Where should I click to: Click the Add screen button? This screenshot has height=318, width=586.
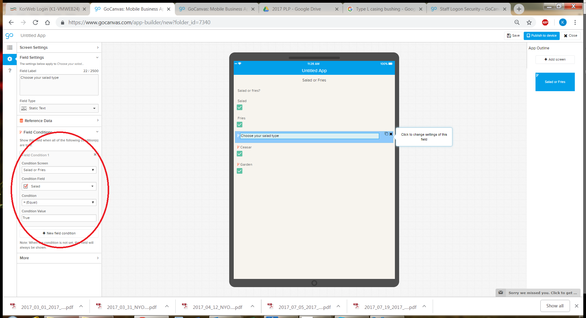pyautogui.click(x=555, y=60)
